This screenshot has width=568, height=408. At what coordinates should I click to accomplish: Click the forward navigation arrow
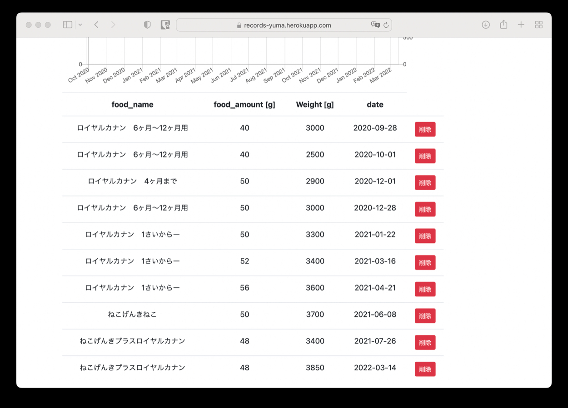pos(113,25)
